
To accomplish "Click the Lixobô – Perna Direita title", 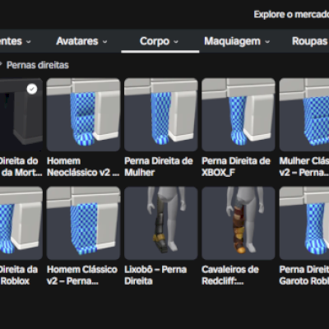I will point(155,276).
